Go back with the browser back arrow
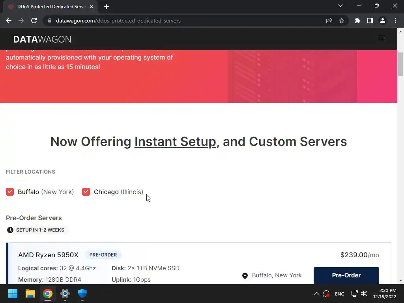Screen dimensions: 404x303 [9, 21]
